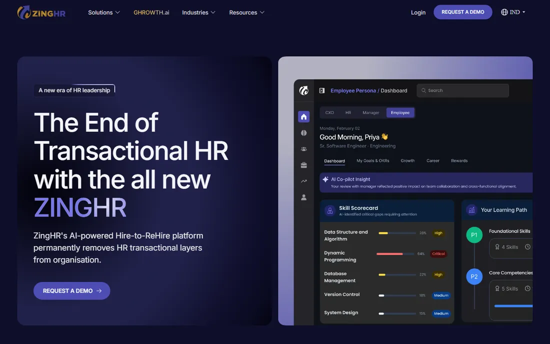550x344 pixels.
Task: Click the Medium tag on System Design
Action: [x=441, y=313]
